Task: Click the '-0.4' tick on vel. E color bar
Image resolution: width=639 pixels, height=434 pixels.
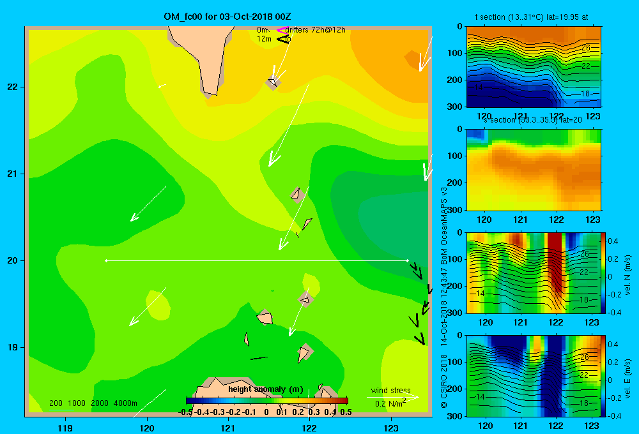Action: click(614, 415)
